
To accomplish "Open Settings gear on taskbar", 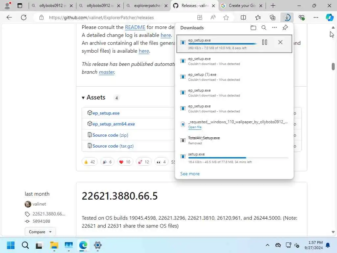I will coord(97,245).
